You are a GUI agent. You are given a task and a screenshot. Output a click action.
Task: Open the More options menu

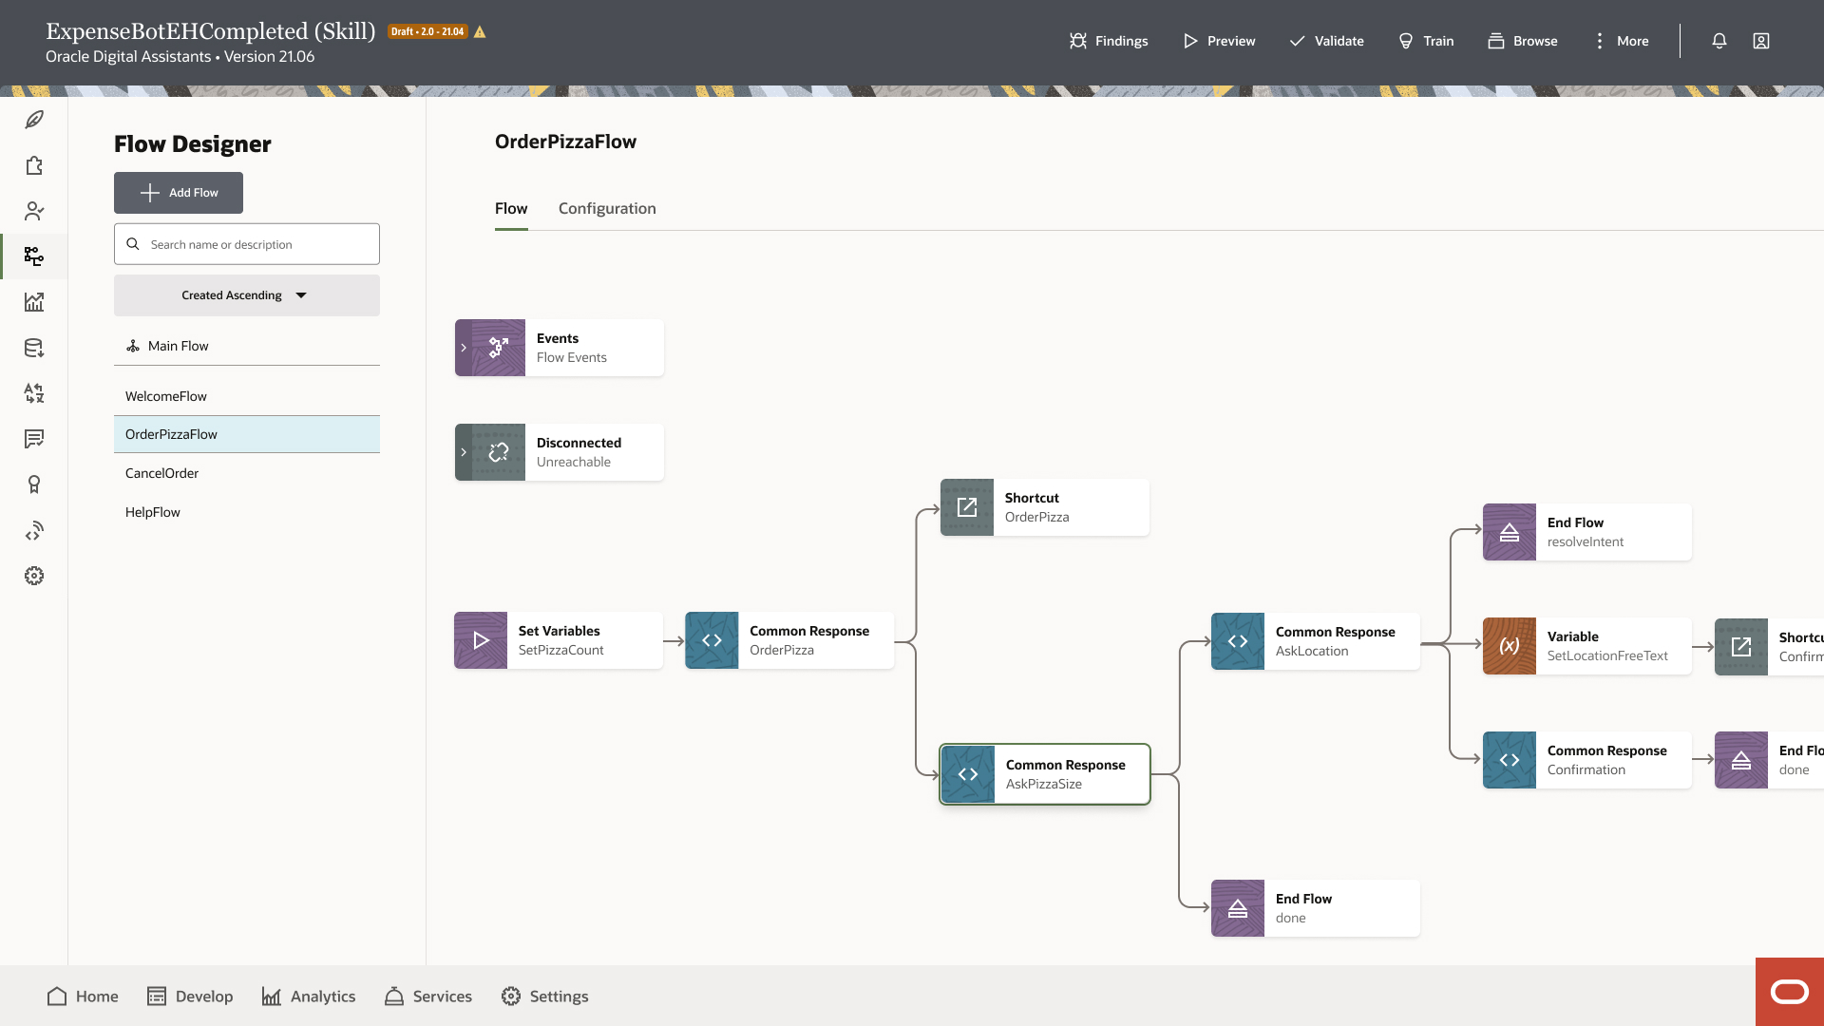[x=1621, y=41]
